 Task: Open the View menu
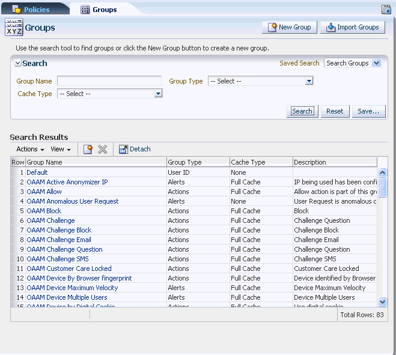coord(60,149)
